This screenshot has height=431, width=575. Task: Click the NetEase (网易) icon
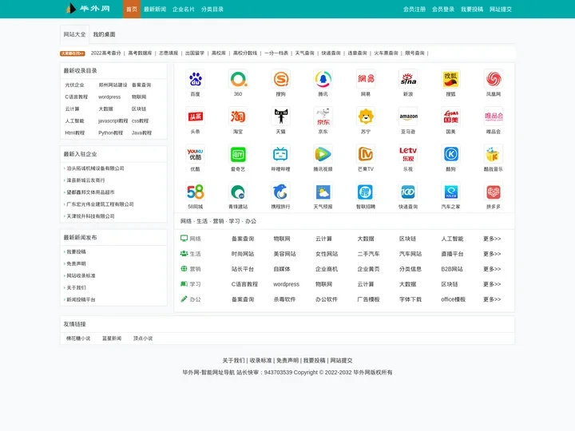(x=366, y=79)
